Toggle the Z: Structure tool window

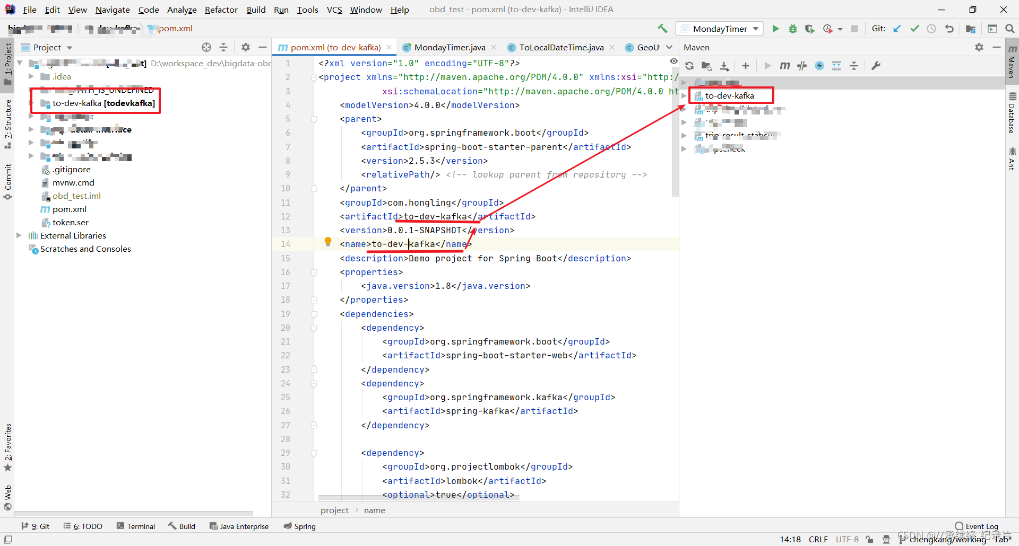coord(7,124)
